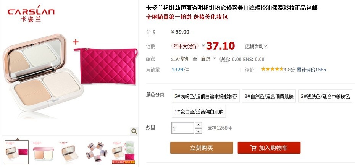Increase quantity with the up arrow
Image resolution: width=355 pixels, height=167 pixels.
pos(198,125)
